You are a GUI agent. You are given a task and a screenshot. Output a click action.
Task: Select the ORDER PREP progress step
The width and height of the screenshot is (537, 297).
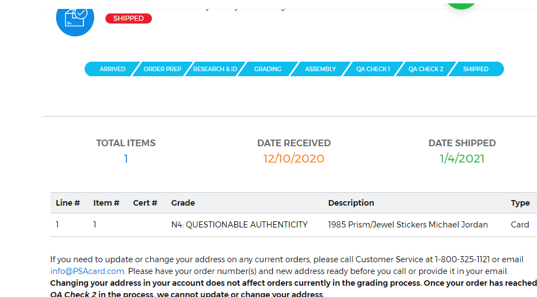tap(163, 69)
